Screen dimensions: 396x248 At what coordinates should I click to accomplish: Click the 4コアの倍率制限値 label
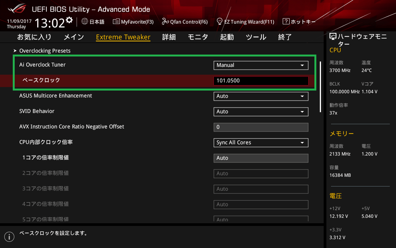46,204
